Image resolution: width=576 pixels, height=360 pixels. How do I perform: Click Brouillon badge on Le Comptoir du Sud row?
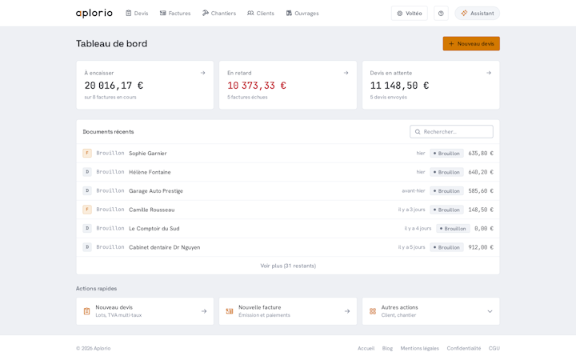point(453,229)
